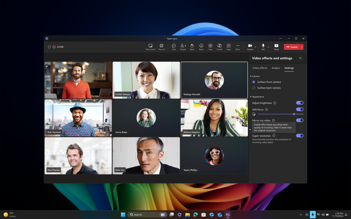Open the Chat panel
This screenshot has width=351, height=219.
coord(174,46)
